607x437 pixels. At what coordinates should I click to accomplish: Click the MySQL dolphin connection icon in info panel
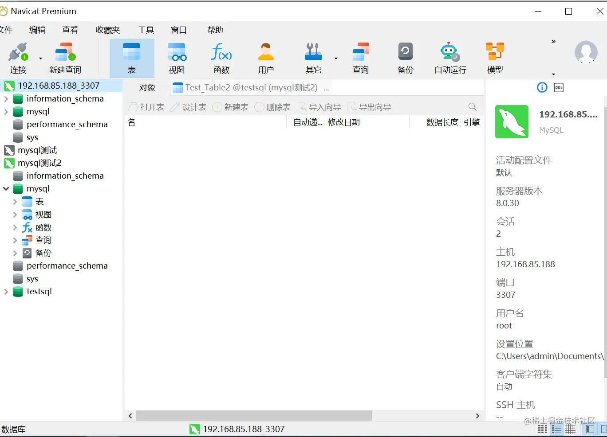512,121
